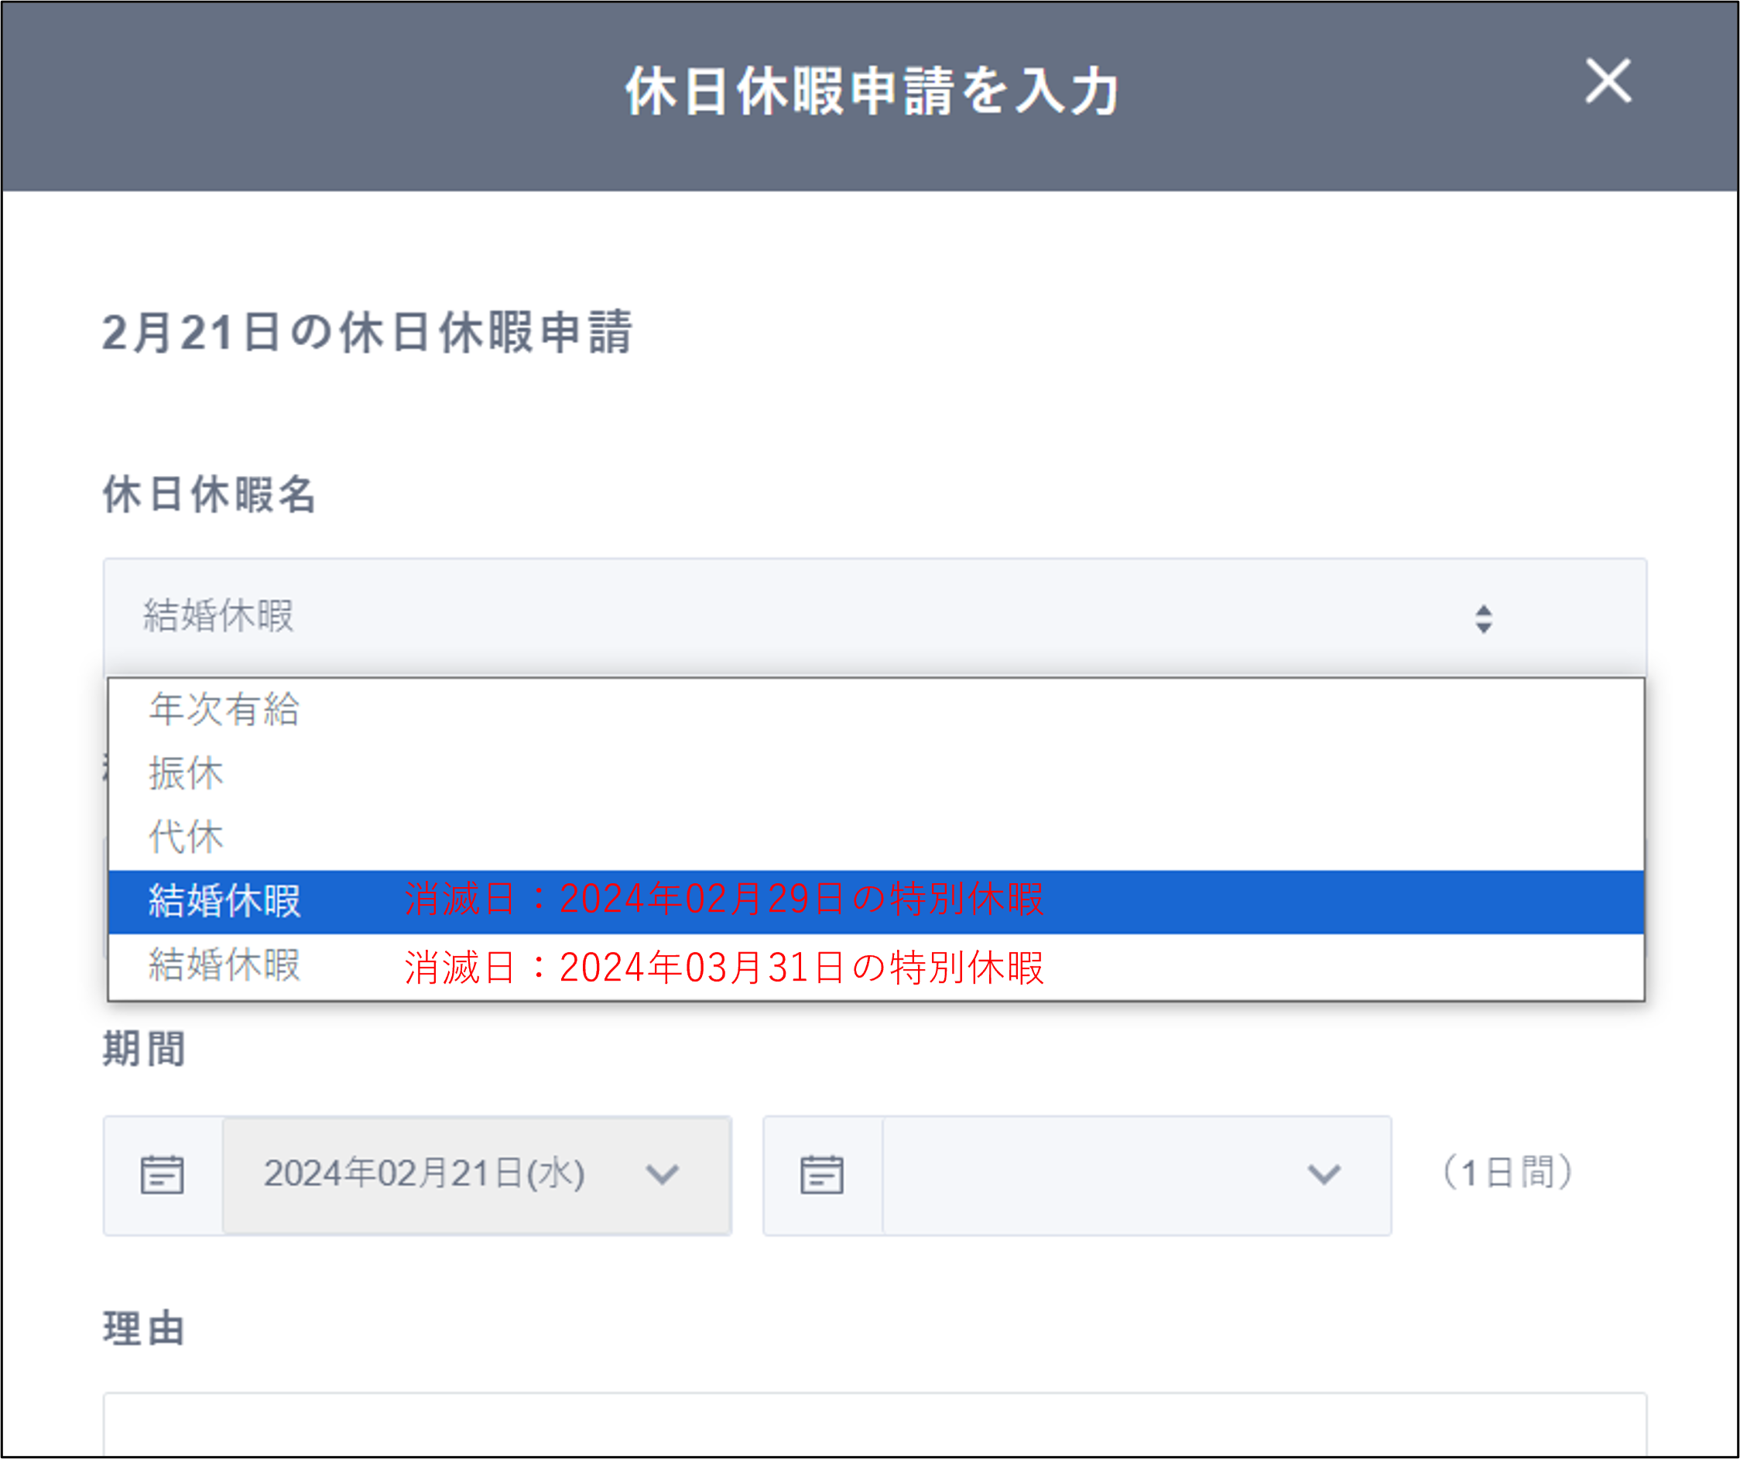Open the 休日休暇名 select box showing 結婚休暇
1740x1459 pixels.
[x=745, y=616]
